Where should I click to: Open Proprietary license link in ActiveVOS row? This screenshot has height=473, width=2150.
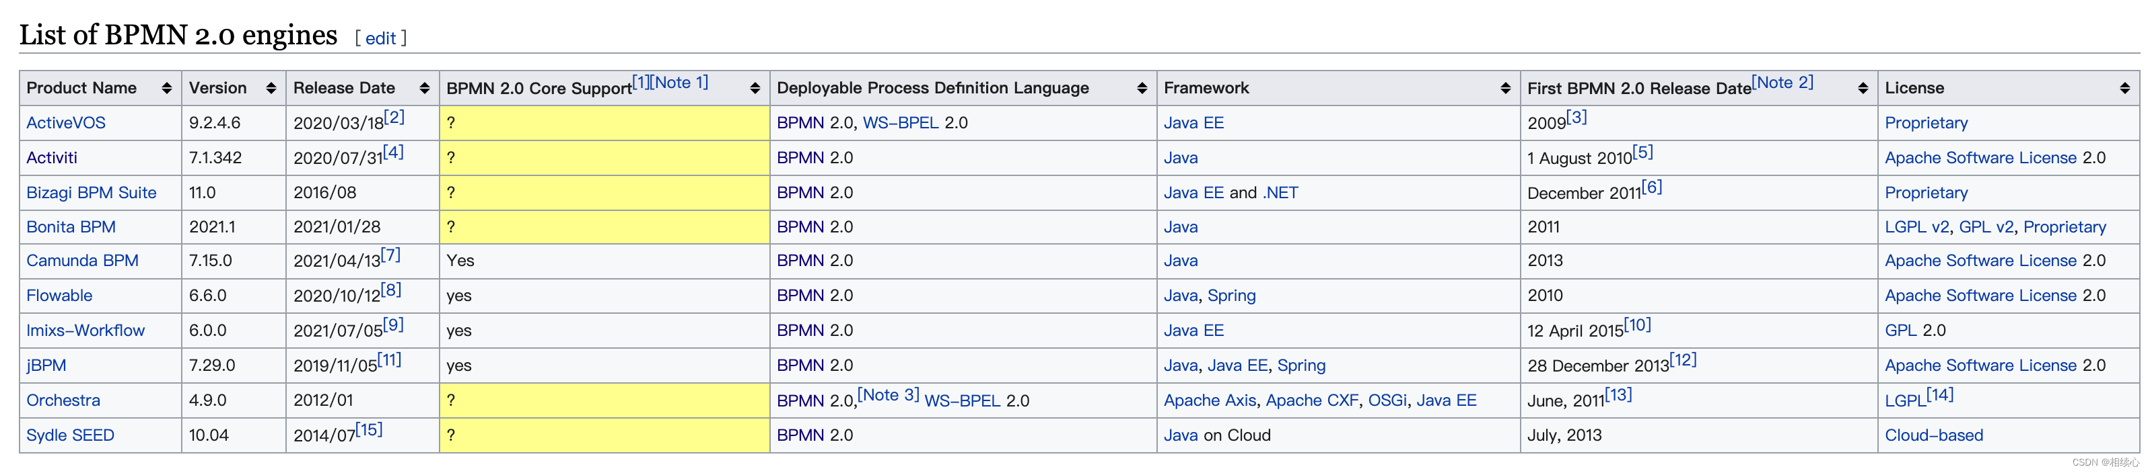[1925, 123]
